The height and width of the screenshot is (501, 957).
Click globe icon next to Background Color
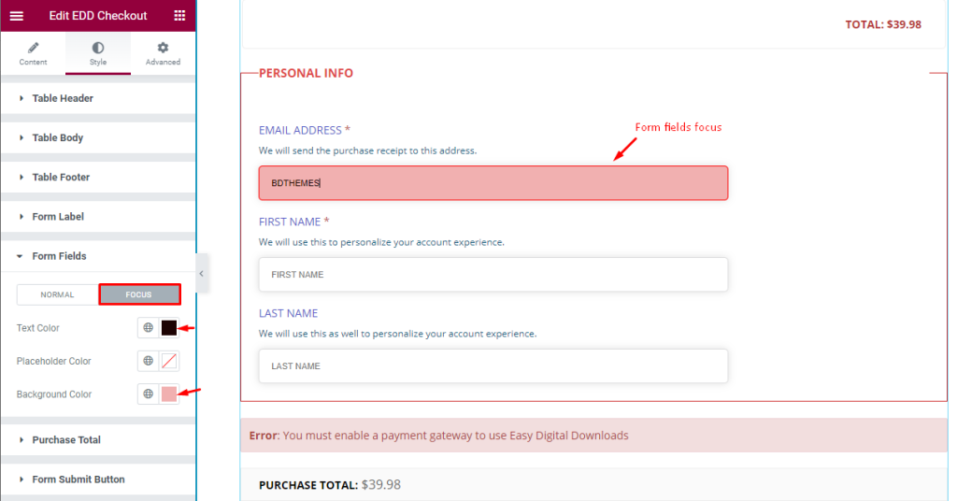tap(149, 394)
